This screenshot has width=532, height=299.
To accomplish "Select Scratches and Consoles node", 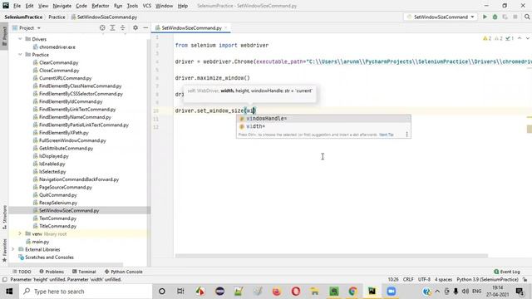I will [46, 257].
